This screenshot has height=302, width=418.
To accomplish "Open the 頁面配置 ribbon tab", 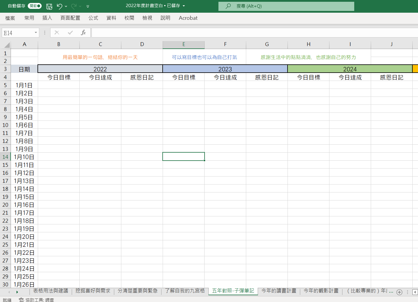I will pyautogui.click(x=70, y=18).
